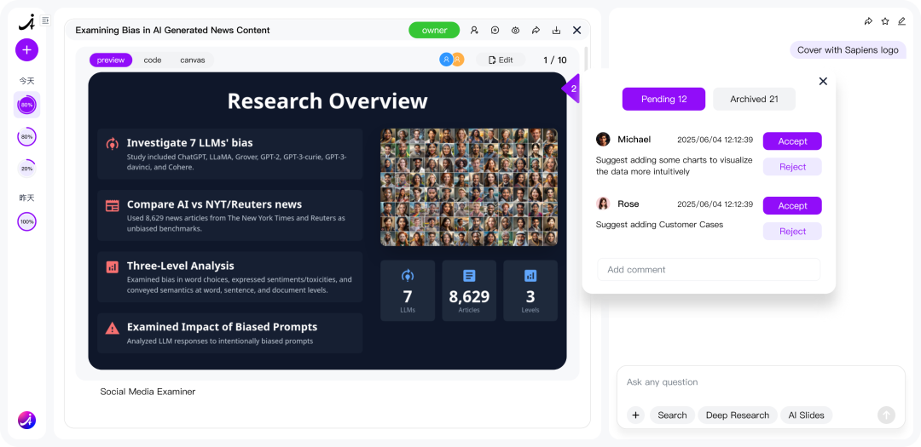This screenshot has width=921, height=447.
Task: Open the unhighlighted 80% progress item
Action: coord(26,137)
